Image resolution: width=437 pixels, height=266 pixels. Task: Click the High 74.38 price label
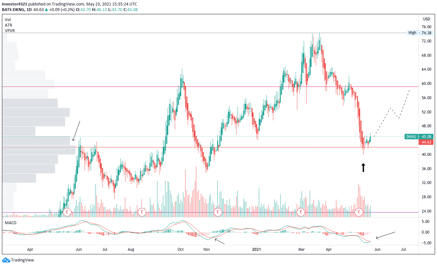[420, 33]
